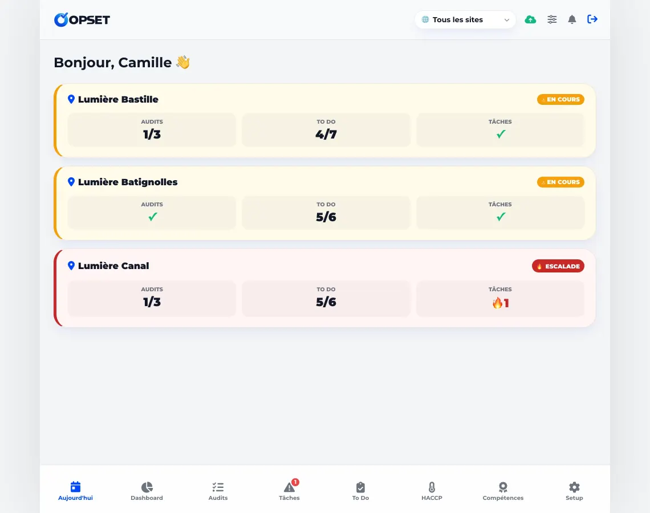
Task: Open Audits checkmark tile for Lumière Batignolles
Action: [152, 213]
